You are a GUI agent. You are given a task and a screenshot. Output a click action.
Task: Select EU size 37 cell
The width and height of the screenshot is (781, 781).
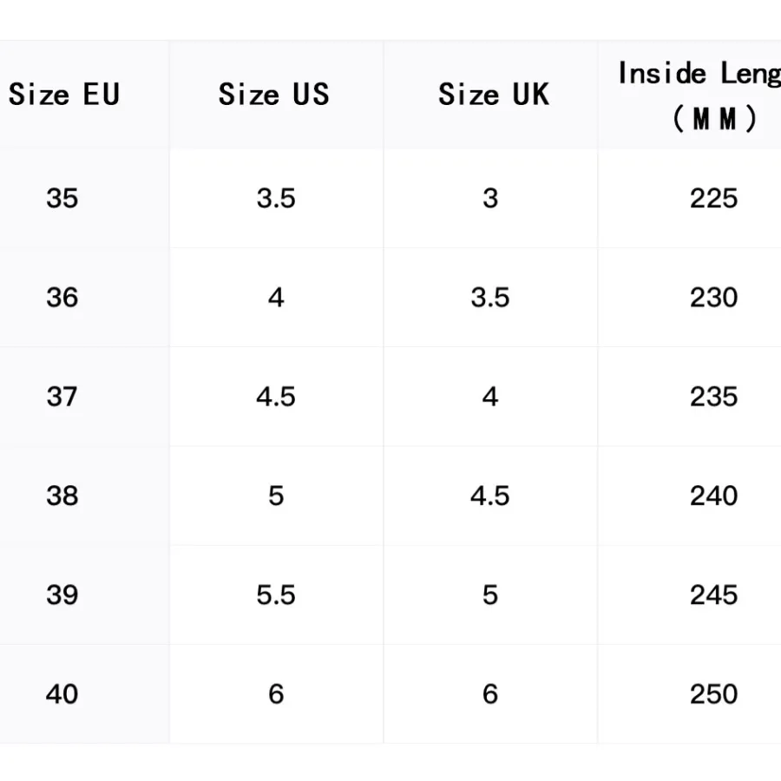click(62, 397)
